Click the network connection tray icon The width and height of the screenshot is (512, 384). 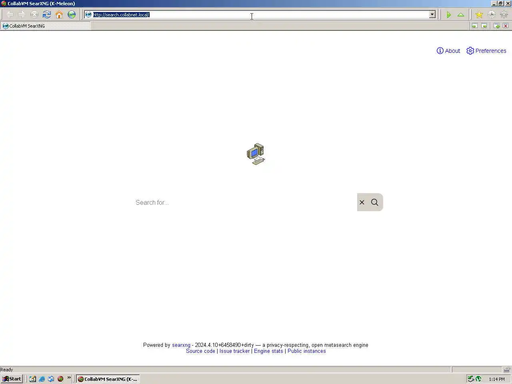(471, 379)
